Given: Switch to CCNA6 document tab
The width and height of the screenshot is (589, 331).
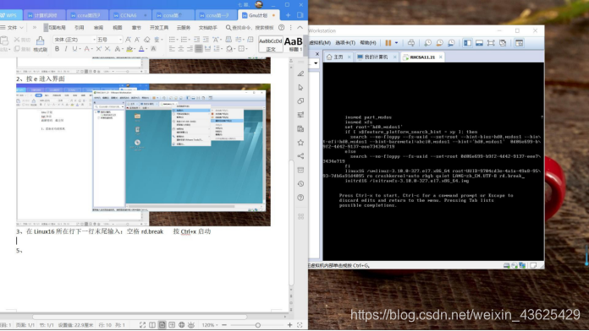Looking at the screenshot, I should [130, 15].
